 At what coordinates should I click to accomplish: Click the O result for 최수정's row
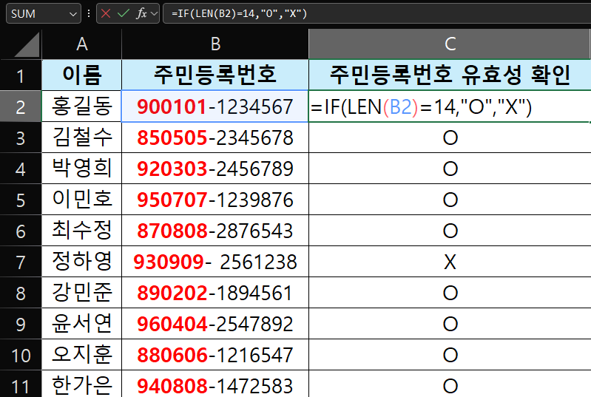(450, 231)
